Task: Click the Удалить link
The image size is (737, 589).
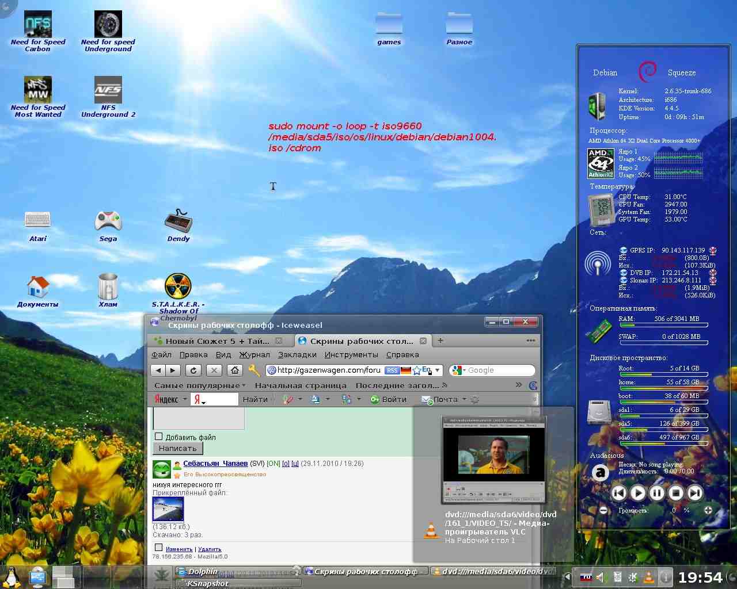Action: [210, 549]
